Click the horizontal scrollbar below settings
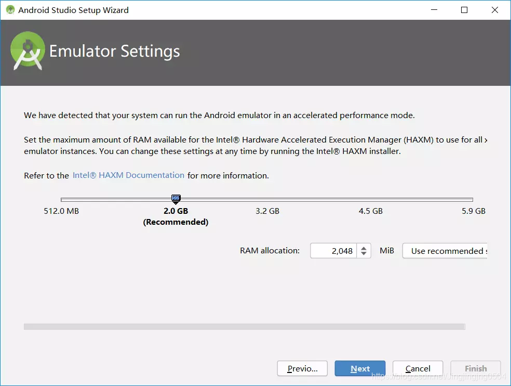Viewport: 511px width, 386px height. 245,327
